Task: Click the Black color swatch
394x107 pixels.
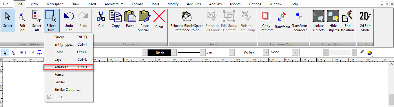Action: [x=160, y=53]
